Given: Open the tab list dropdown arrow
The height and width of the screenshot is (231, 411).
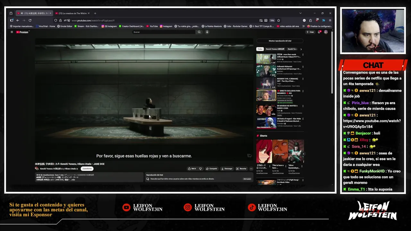Looking at the screenshot, I should click(300, 13).
